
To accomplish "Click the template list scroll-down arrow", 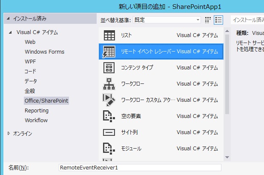I will point(227,157).
